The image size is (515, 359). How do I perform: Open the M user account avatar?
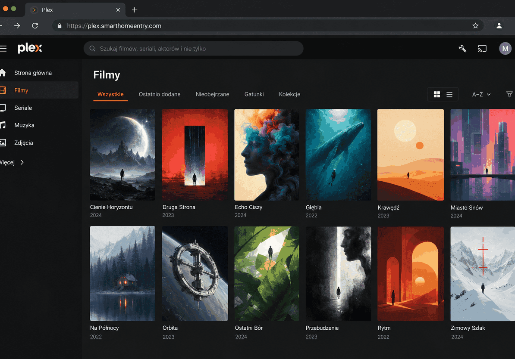click(x=505, y=49)
